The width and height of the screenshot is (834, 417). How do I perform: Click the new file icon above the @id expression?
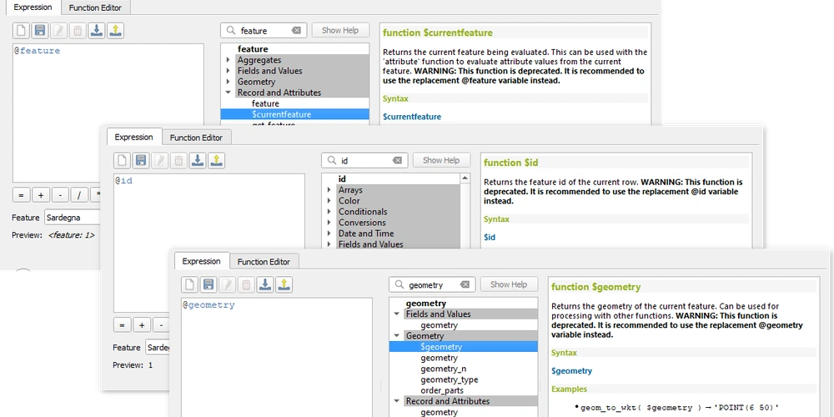tap(123, 160)
